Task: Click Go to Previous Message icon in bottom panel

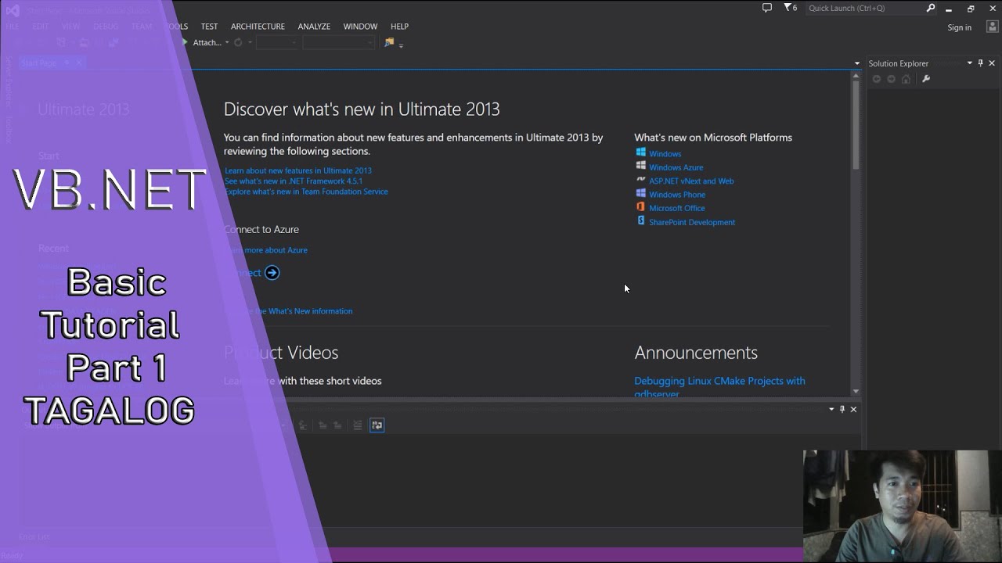Action: click(x=323, y=425)
